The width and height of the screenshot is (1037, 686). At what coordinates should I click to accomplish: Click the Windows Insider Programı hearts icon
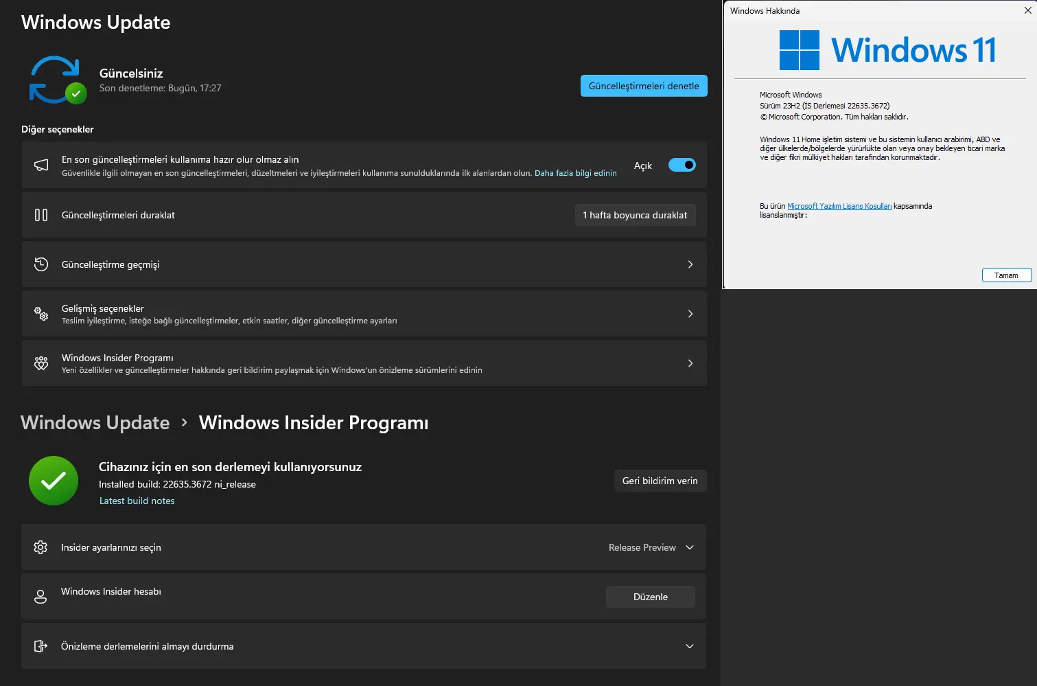[41, 363]
